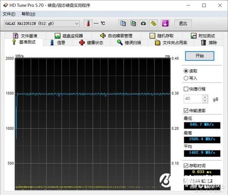228x195 pixels.
Task: Select the 基准测试 tab
Action: (24, 42)
